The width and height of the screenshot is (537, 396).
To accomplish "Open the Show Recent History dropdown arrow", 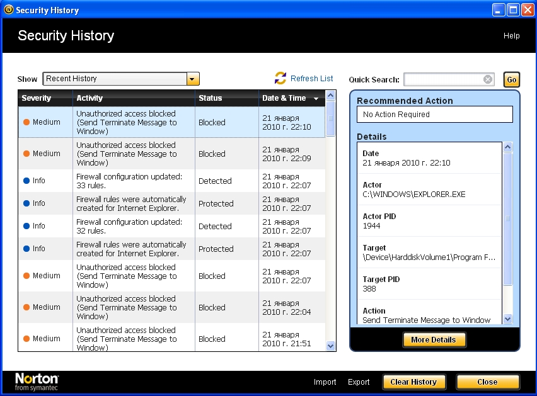I will pos(193,79).
